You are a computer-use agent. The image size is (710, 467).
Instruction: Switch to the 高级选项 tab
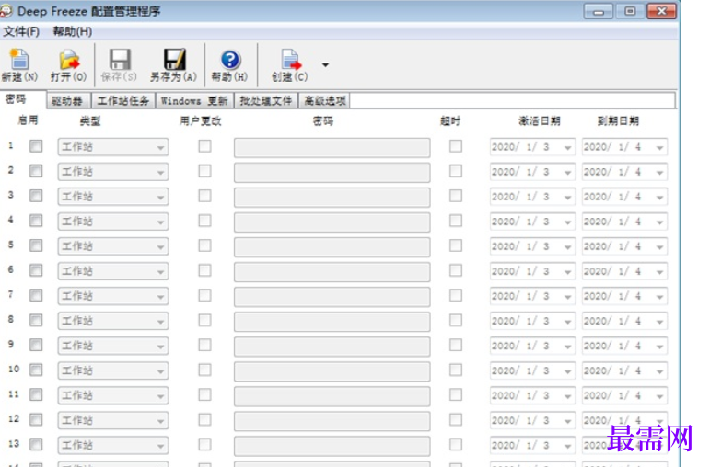point(325,101)
